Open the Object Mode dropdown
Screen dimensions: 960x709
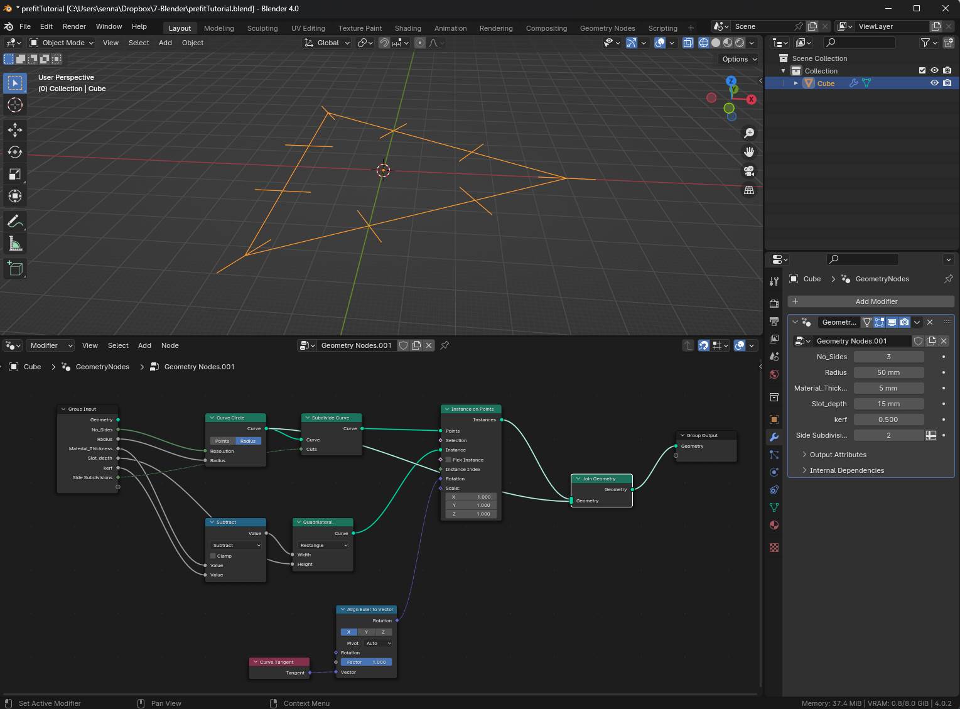62,43
